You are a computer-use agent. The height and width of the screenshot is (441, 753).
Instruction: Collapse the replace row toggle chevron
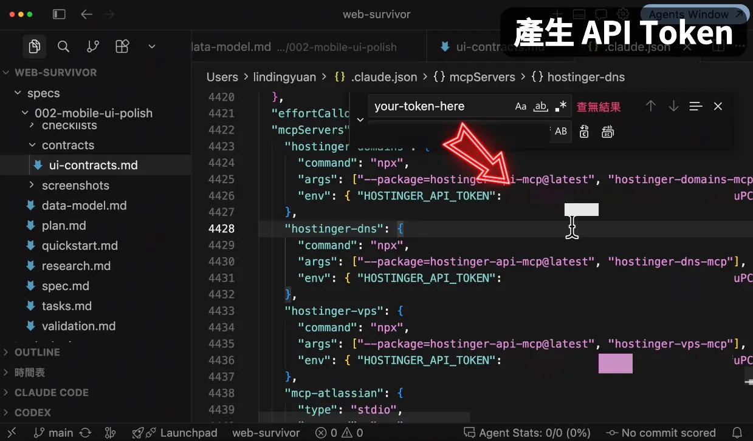click(x=360, y=120)
